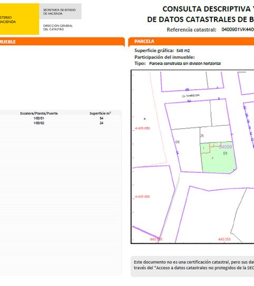Click the 'Superficie gráfica:' label

click(154, 51)
